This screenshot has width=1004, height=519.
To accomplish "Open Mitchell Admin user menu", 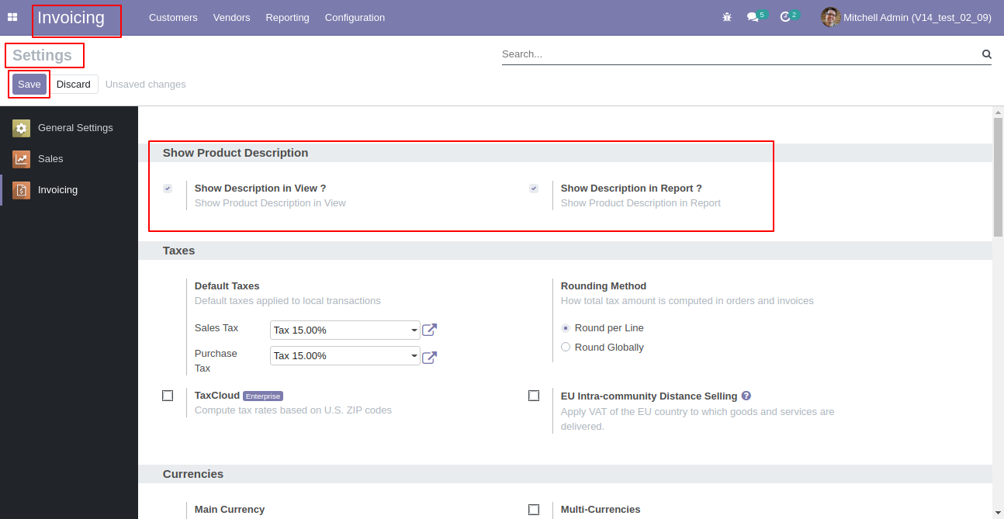I will 906,17.
